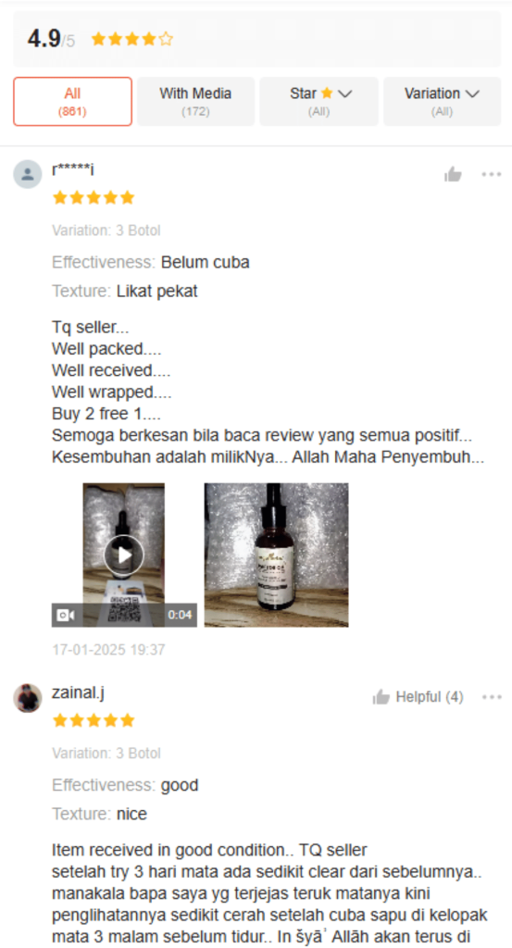This screenshot has height=948, width=512.
Task: Open zainal.j's profile picture
Action: click(28, 698)
